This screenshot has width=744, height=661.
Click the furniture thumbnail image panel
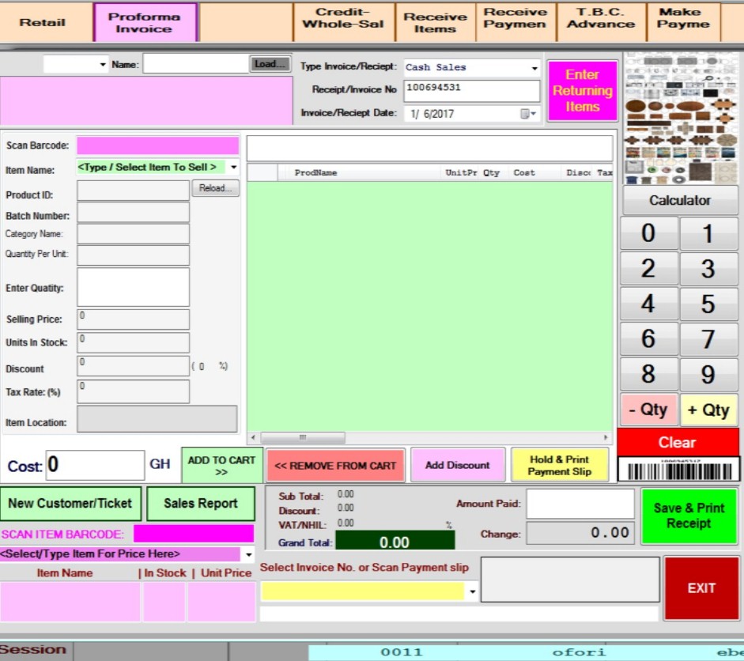click(681, 118)
